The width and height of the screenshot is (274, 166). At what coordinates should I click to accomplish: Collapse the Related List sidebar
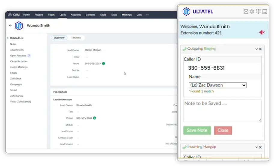coord(8,38)
